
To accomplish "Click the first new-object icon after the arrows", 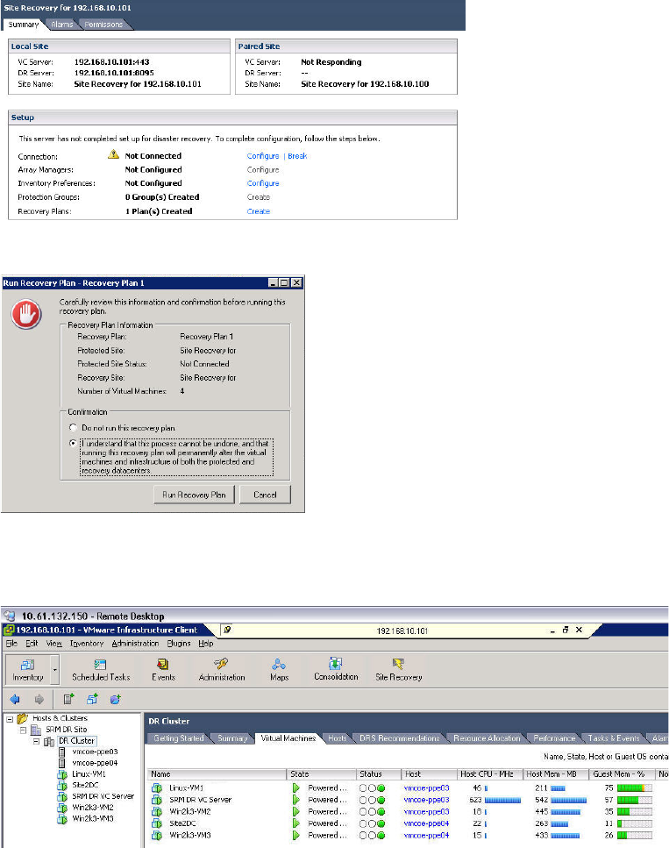I will tap(68, 699).
